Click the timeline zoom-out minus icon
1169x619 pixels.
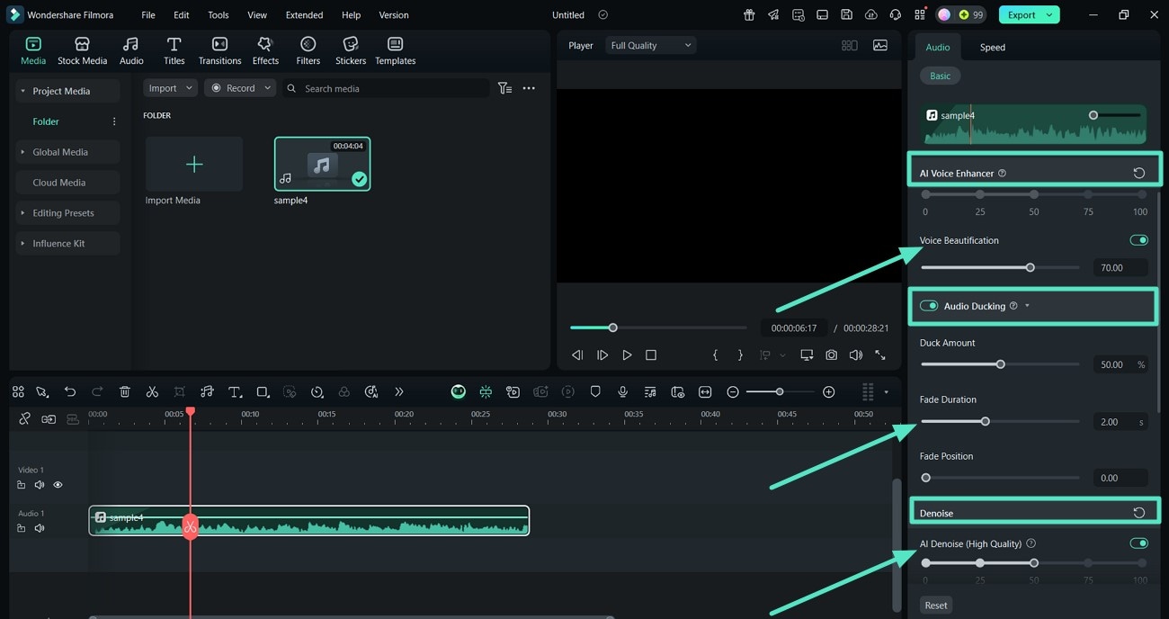click(733, 392)
